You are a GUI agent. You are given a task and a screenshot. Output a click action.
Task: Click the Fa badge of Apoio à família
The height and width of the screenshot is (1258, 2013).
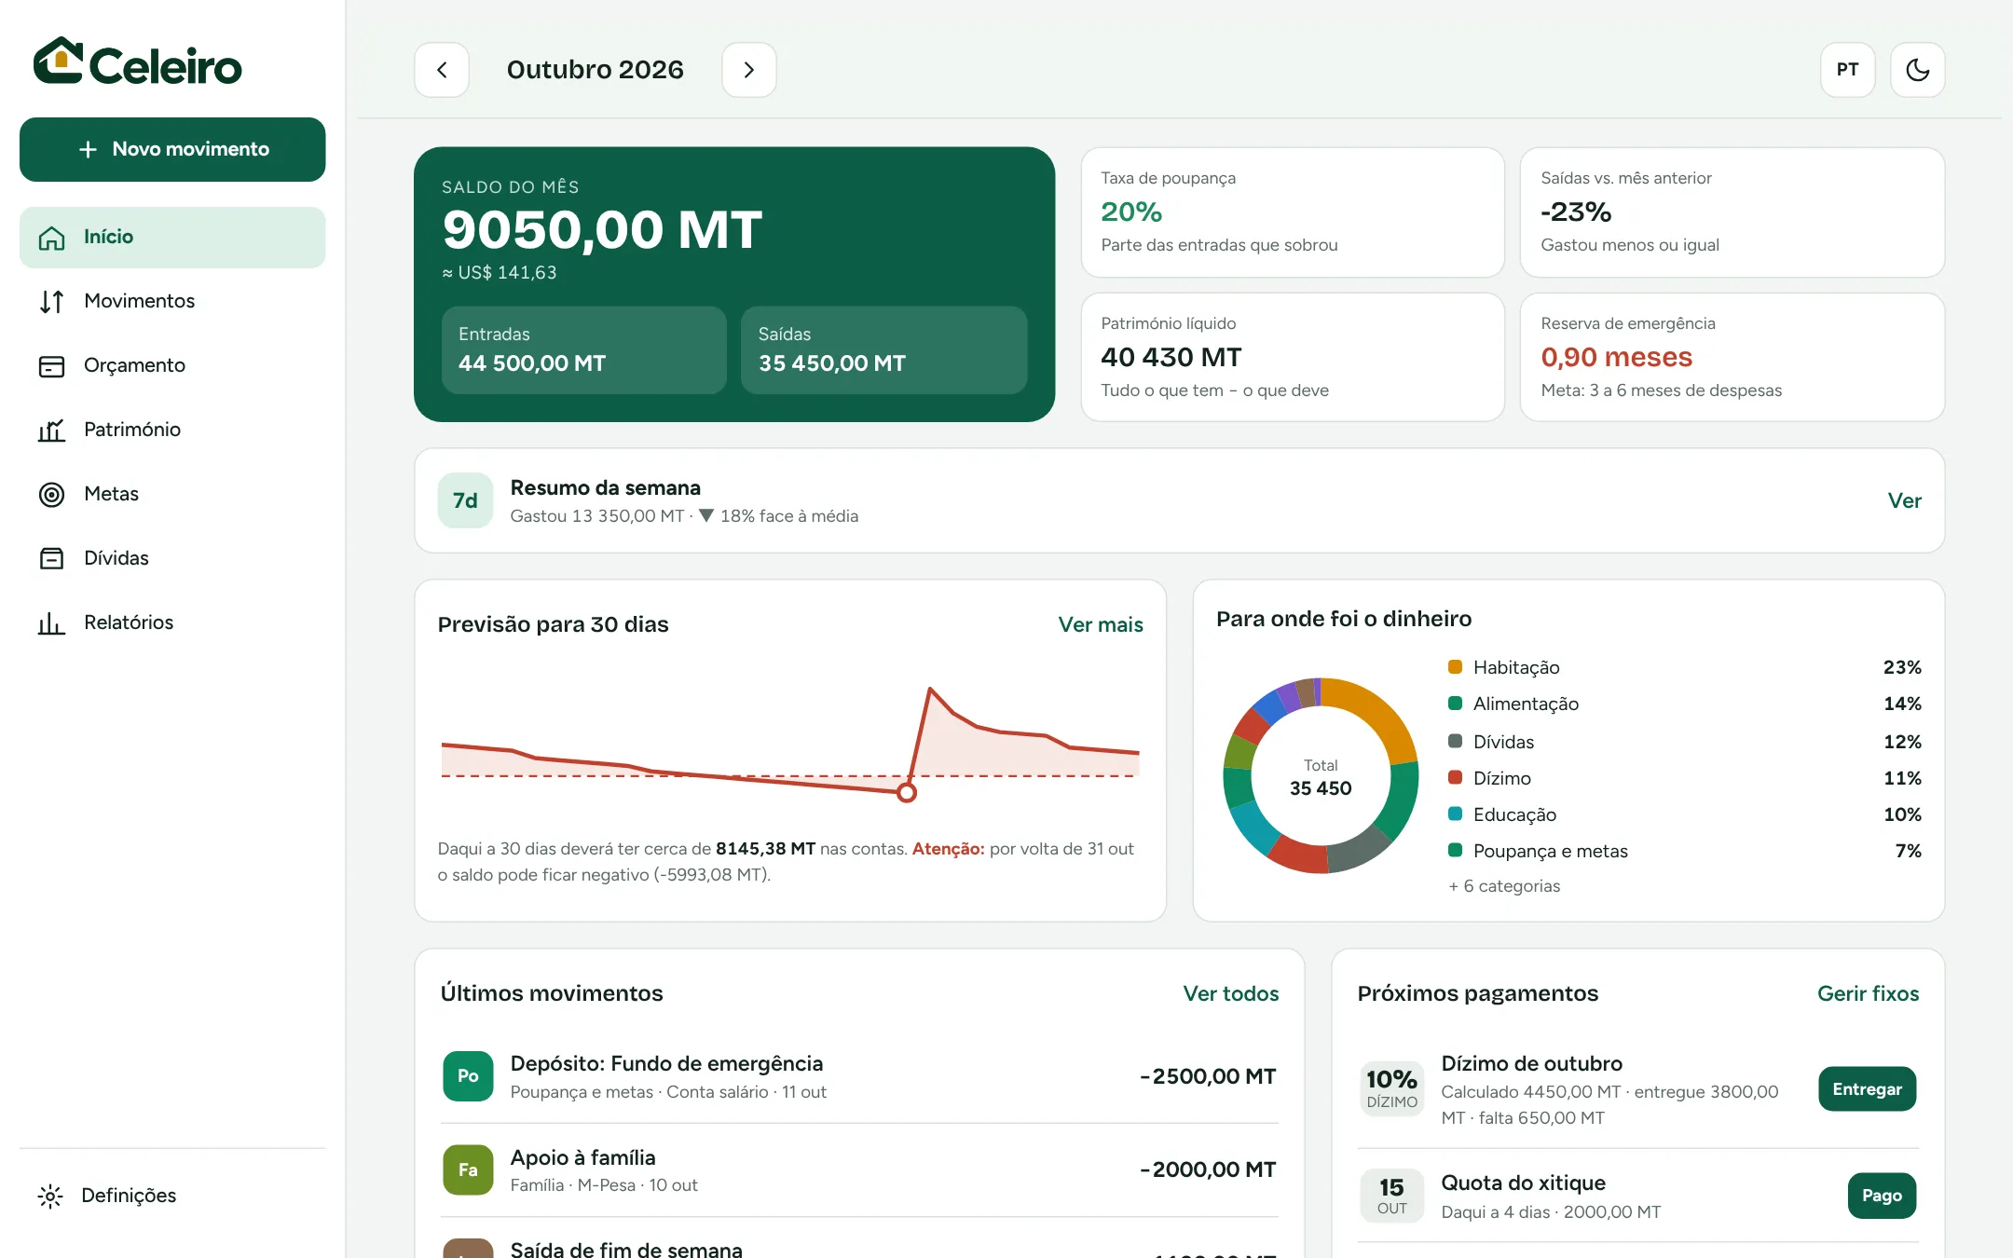(x=468, y=1169)
